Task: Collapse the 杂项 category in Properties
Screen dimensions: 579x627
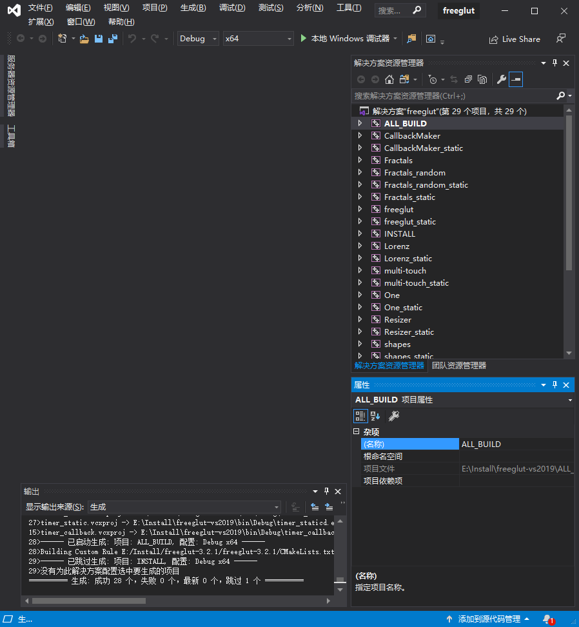Action: pyautogui.click(x=357, y=432)
